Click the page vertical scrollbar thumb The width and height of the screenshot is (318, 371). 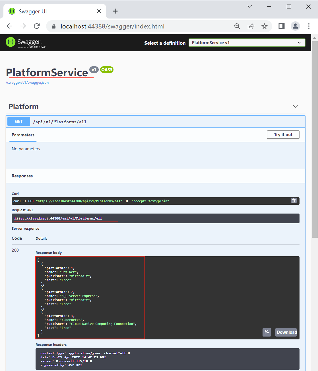tap(315, 140)
